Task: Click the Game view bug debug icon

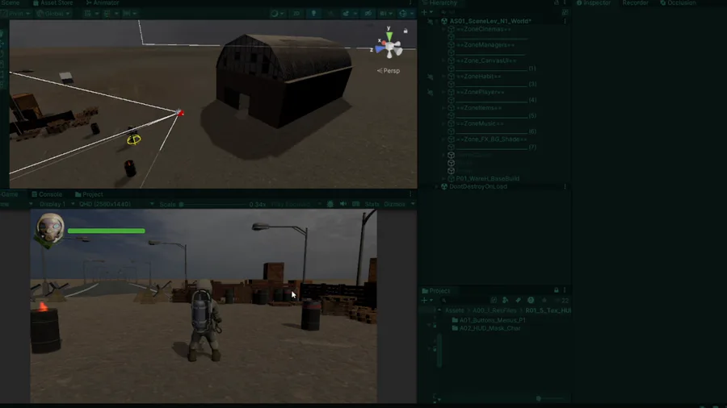Action: point(330,204)
